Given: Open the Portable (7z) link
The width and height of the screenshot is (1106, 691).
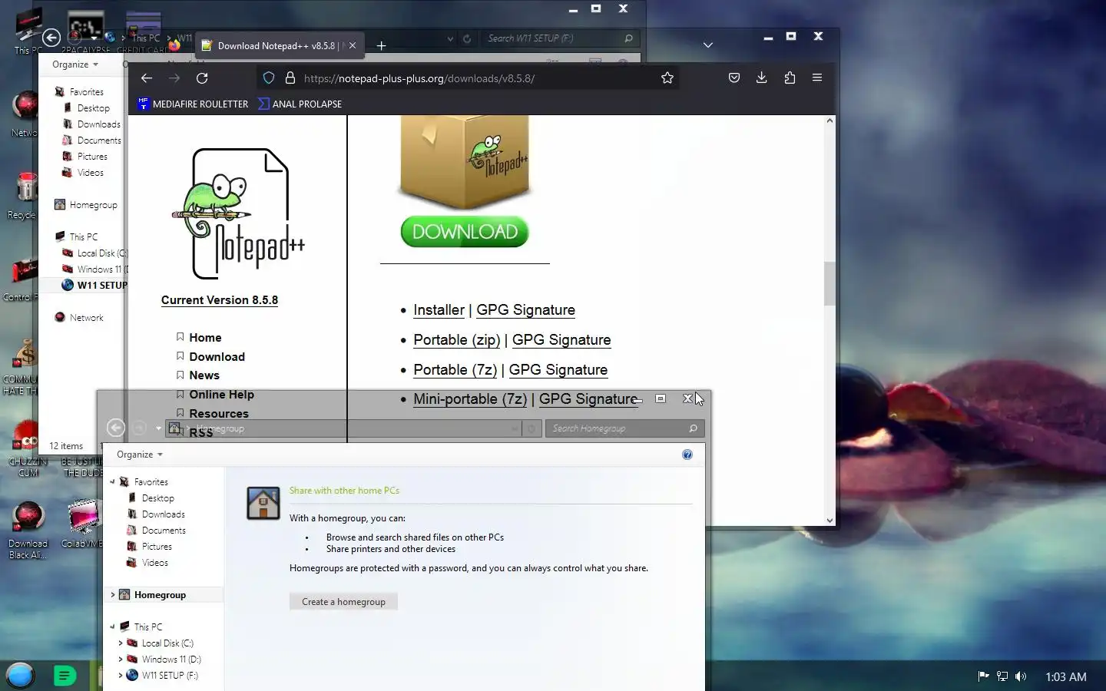Looking at the screenshot, I should [455, 370].
